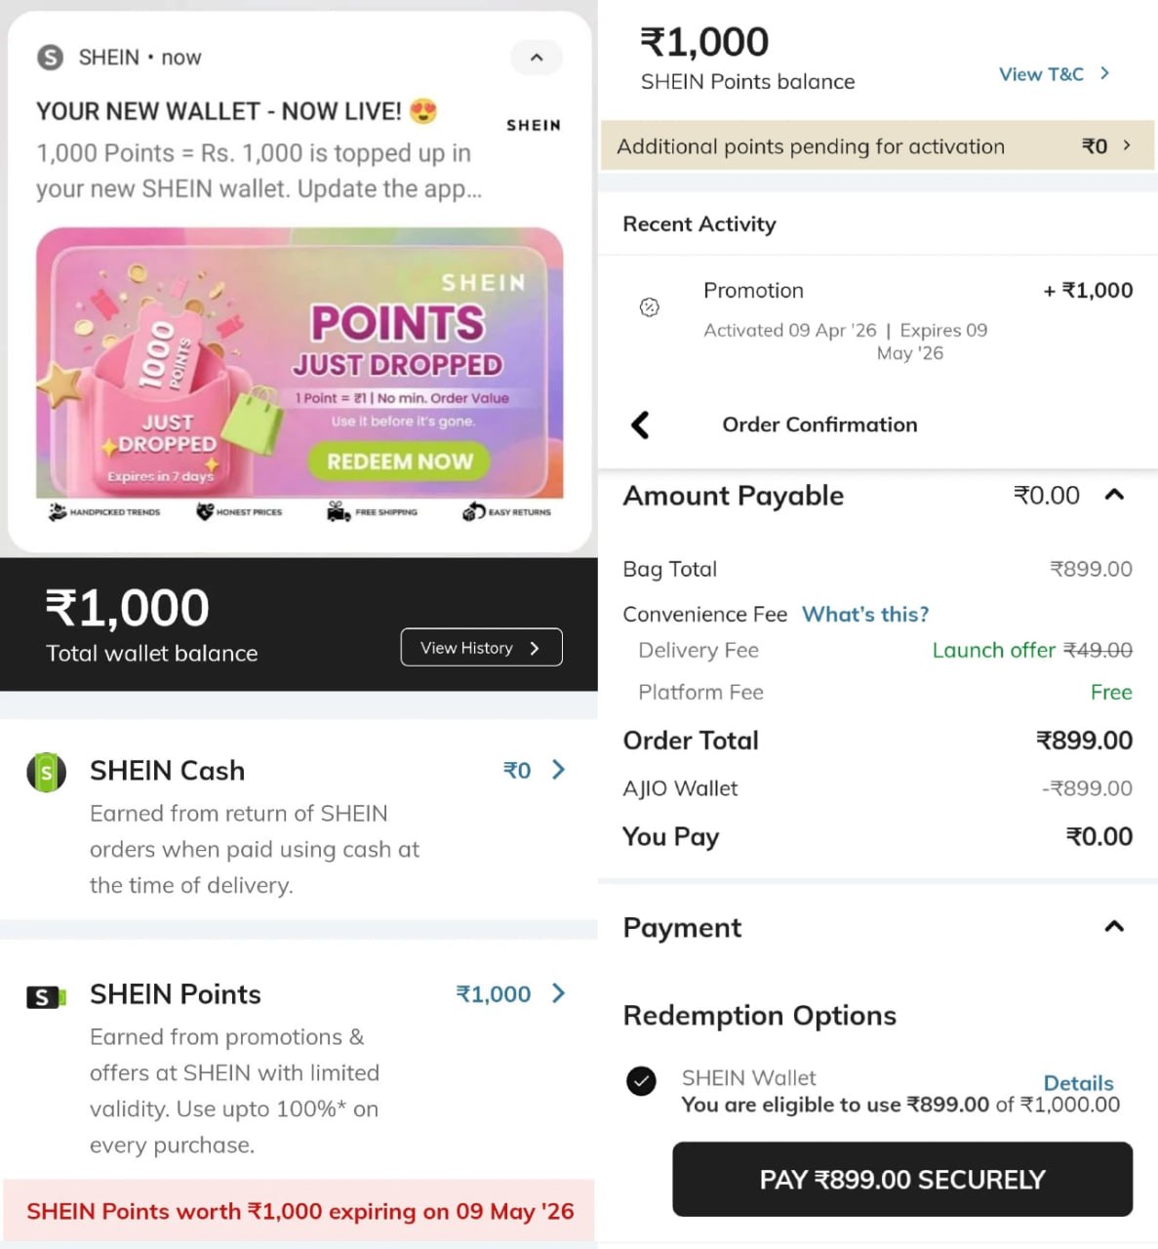The image size is (1158, 1249).
Task: Click the back arrow beside Order Confirmation
Action: 641,425
